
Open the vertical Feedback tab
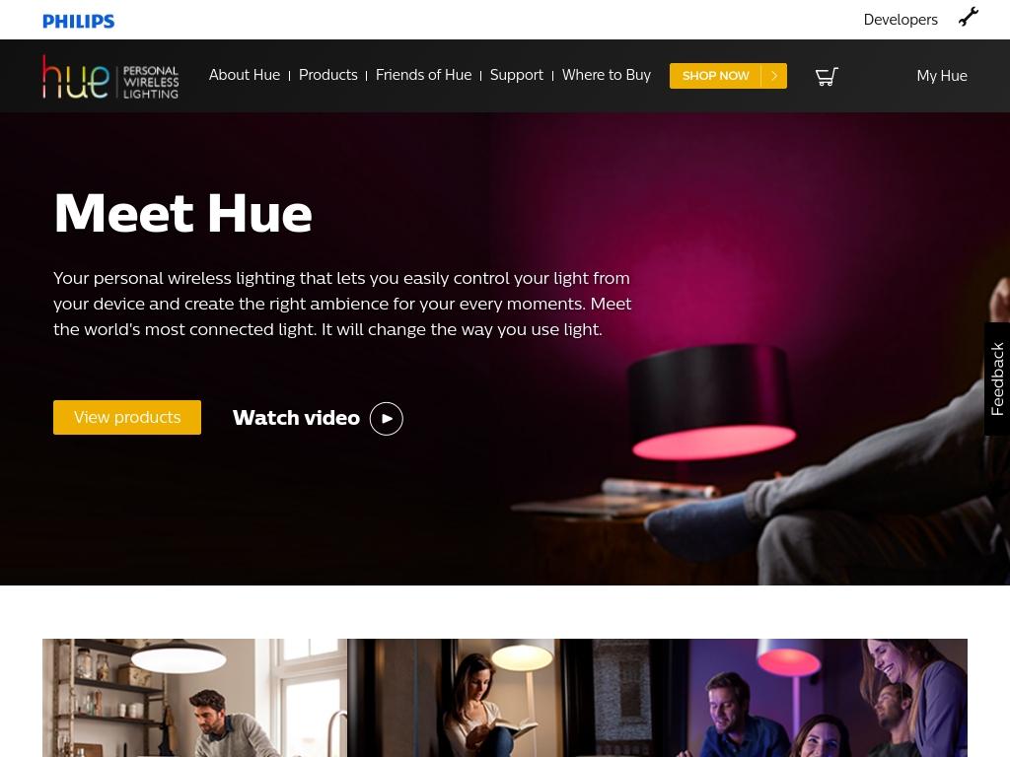click(997, 379)
